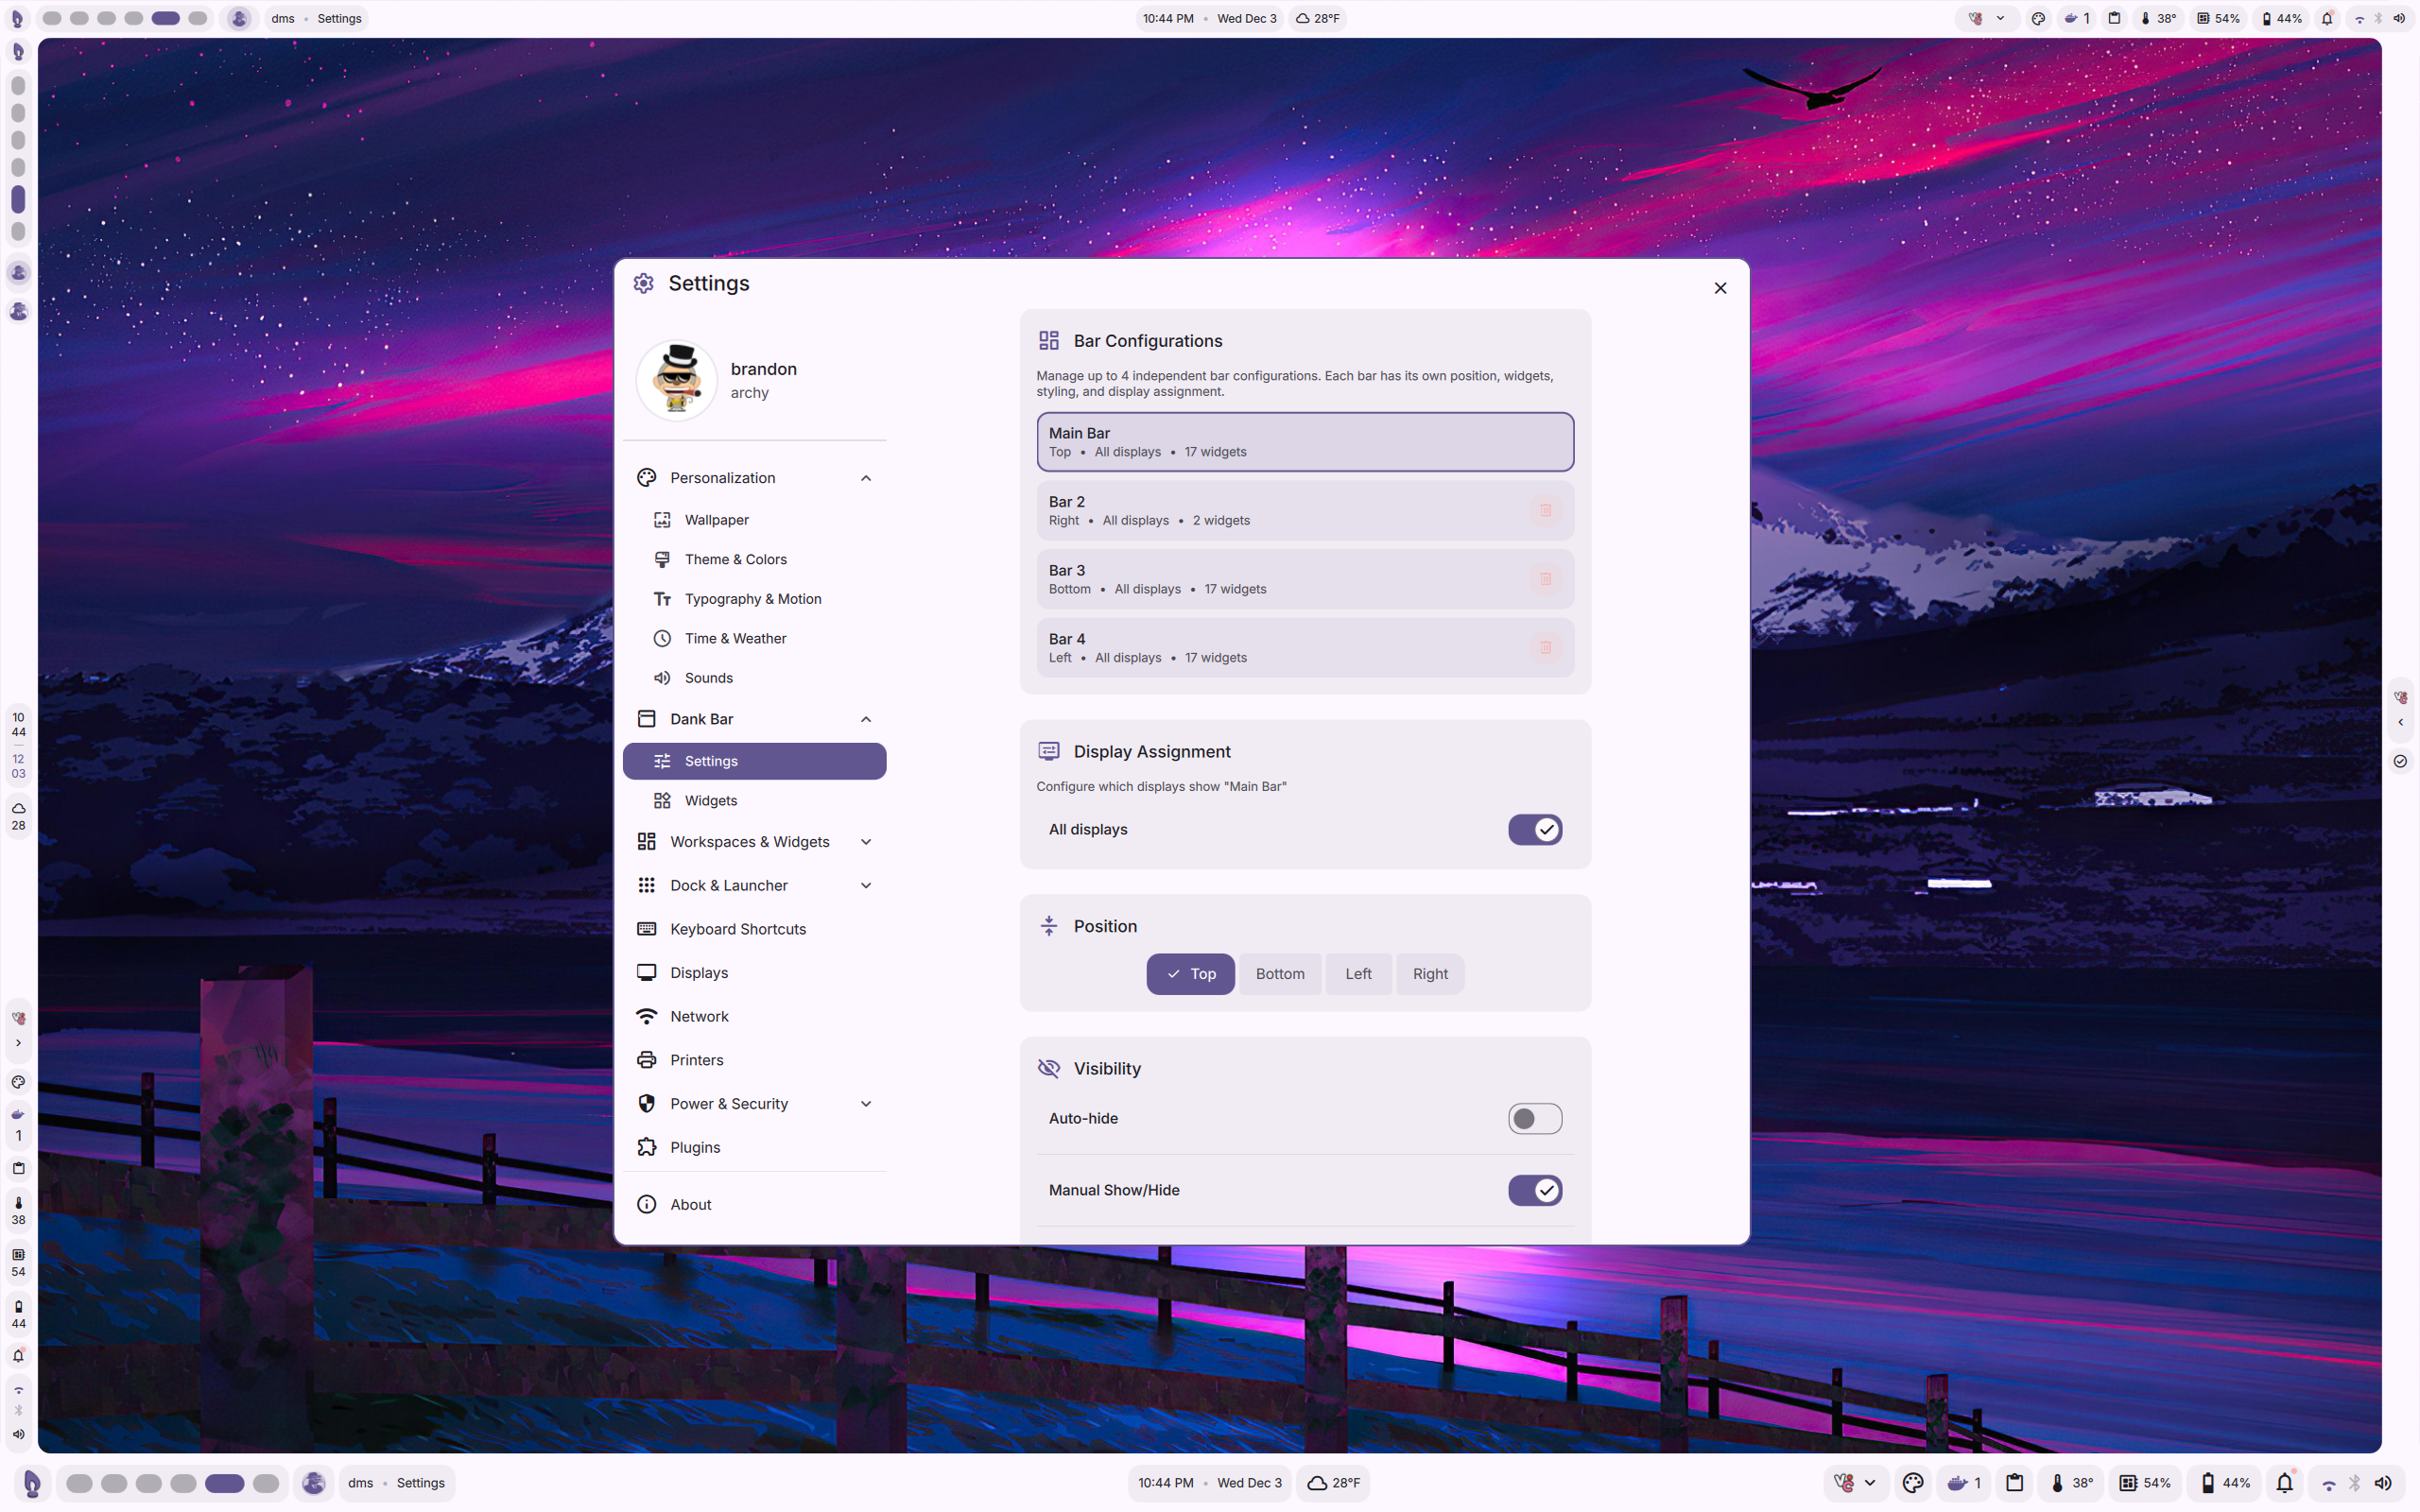2420x1512 pixels.
Task: Go to the Dank Bar Widgets page
Action: tap(710, 801)
